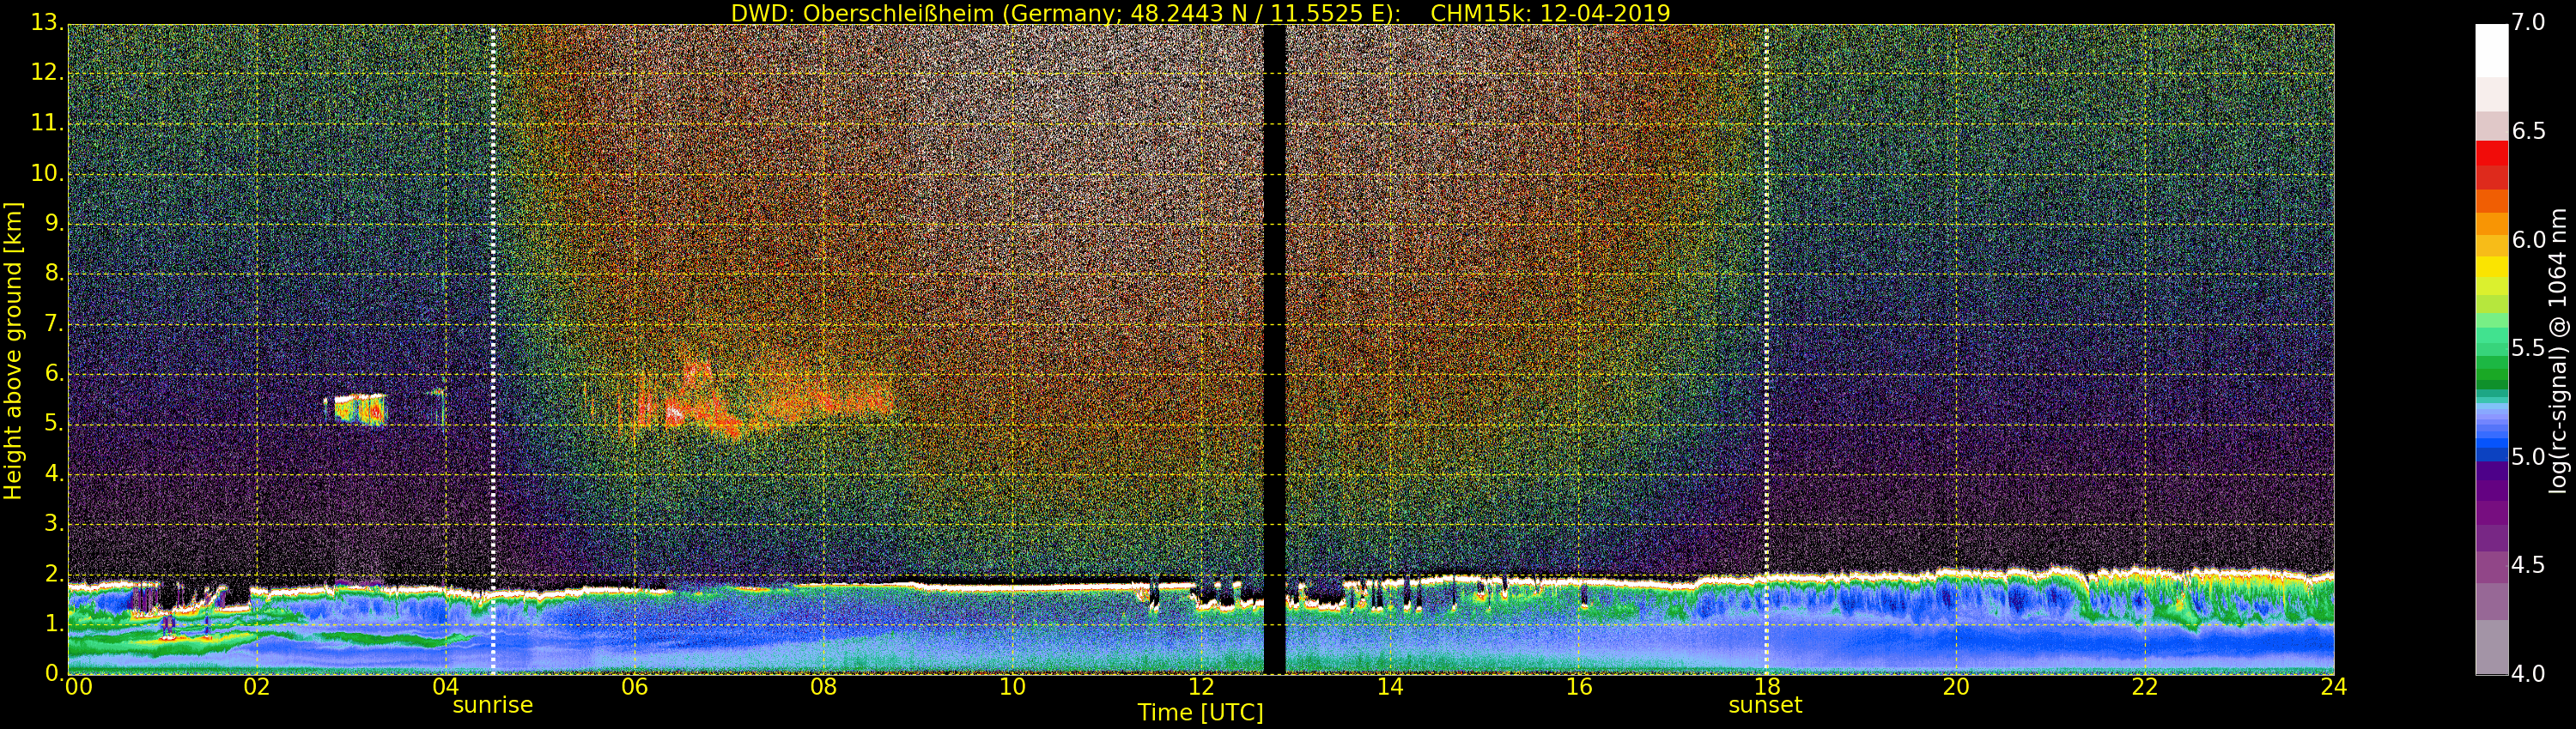The image size is (2576, 729).
Task: Click the white segment at colorbar top
Action: click(2491, 51)
